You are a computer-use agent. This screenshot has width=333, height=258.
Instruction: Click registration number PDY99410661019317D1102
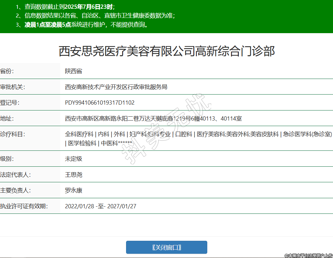(x=100, y=103)
